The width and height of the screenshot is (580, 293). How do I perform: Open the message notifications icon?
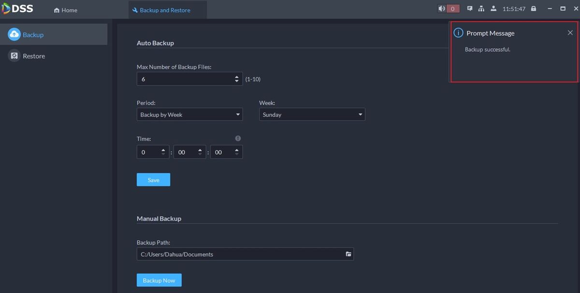click(x=469, y=9)
